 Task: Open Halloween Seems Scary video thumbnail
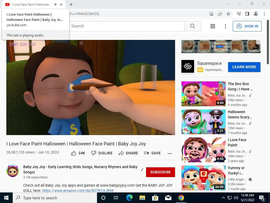pos(203,122)
